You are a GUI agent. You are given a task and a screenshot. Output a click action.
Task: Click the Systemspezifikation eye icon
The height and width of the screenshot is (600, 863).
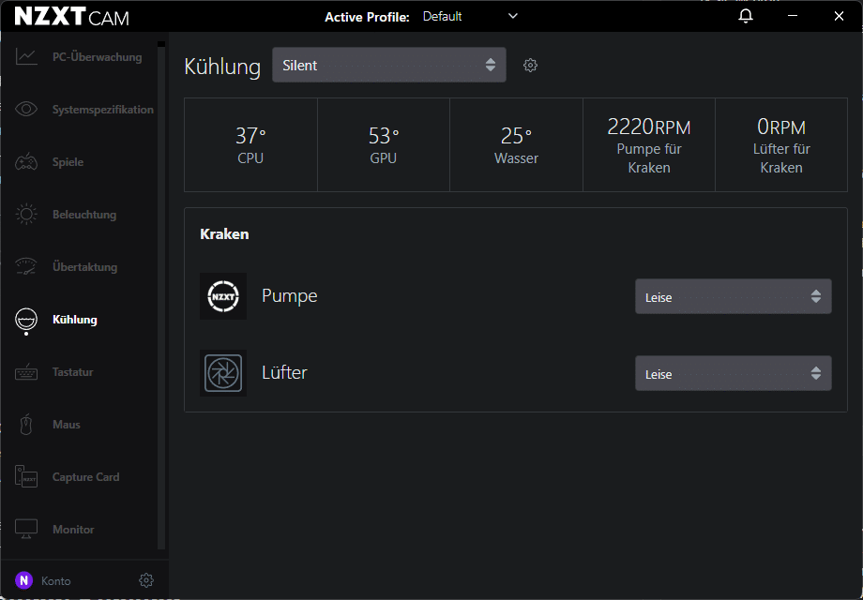[x=26, y=110]
